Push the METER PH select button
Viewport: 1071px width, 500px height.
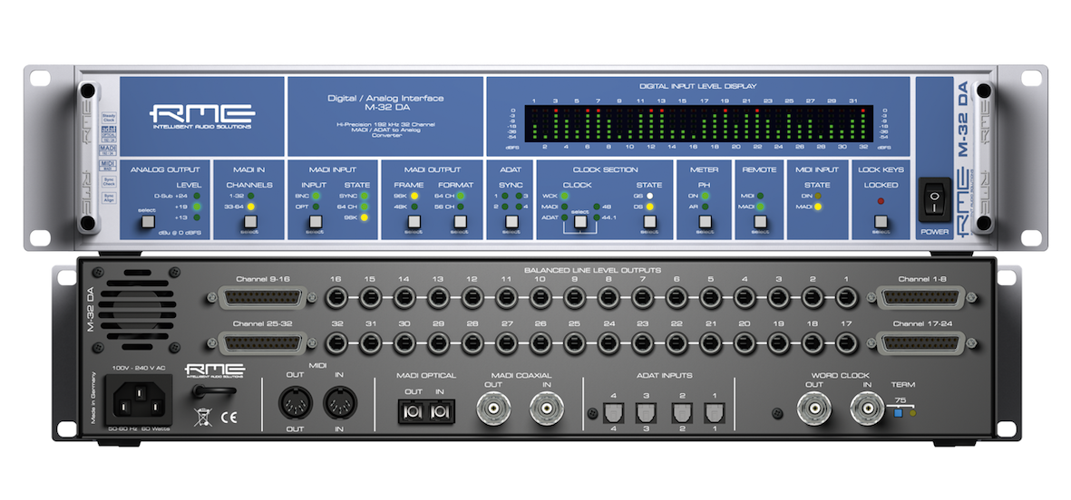[x=705, y=222]
